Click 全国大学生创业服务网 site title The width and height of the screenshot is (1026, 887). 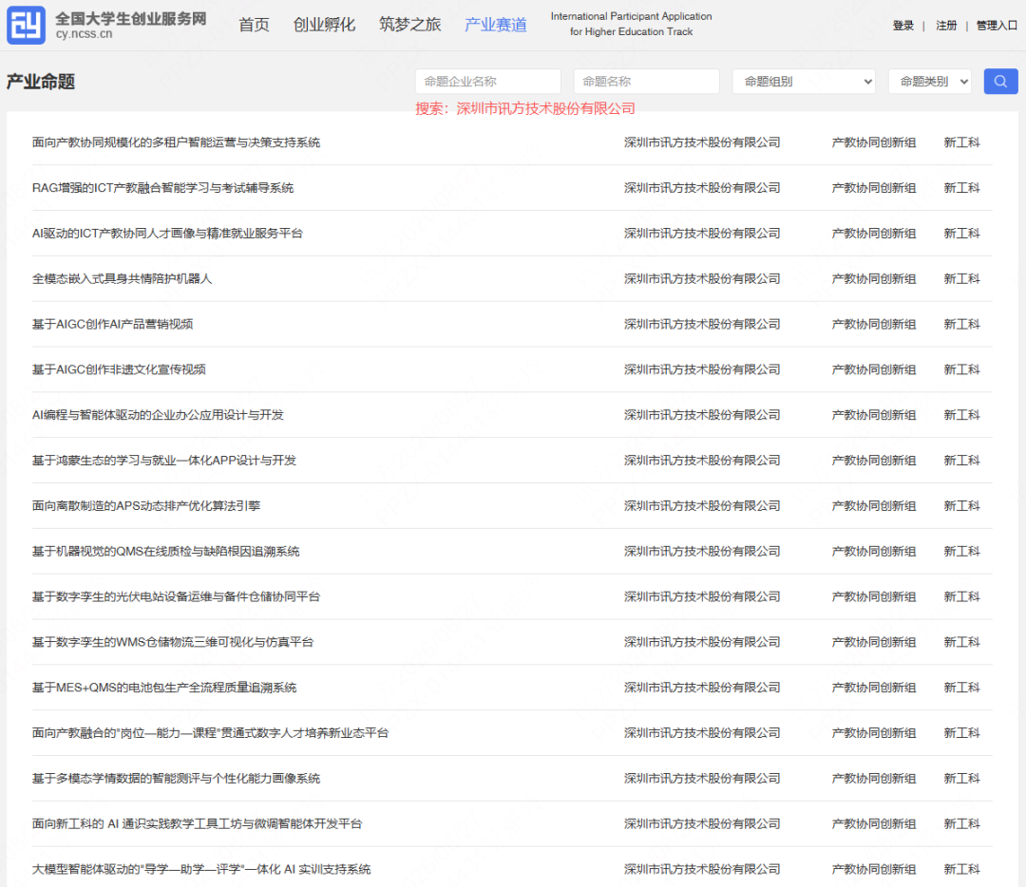pyautogui.click(x=131, y=18)
